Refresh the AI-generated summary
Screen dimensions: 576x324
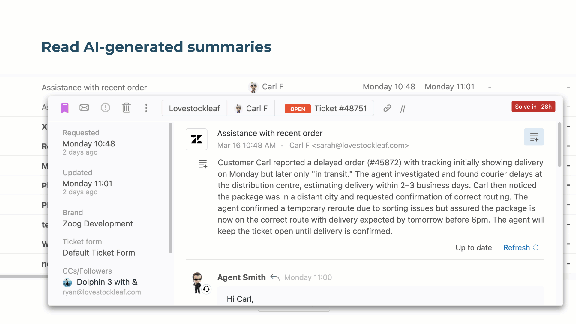click(x=521, y=248)
